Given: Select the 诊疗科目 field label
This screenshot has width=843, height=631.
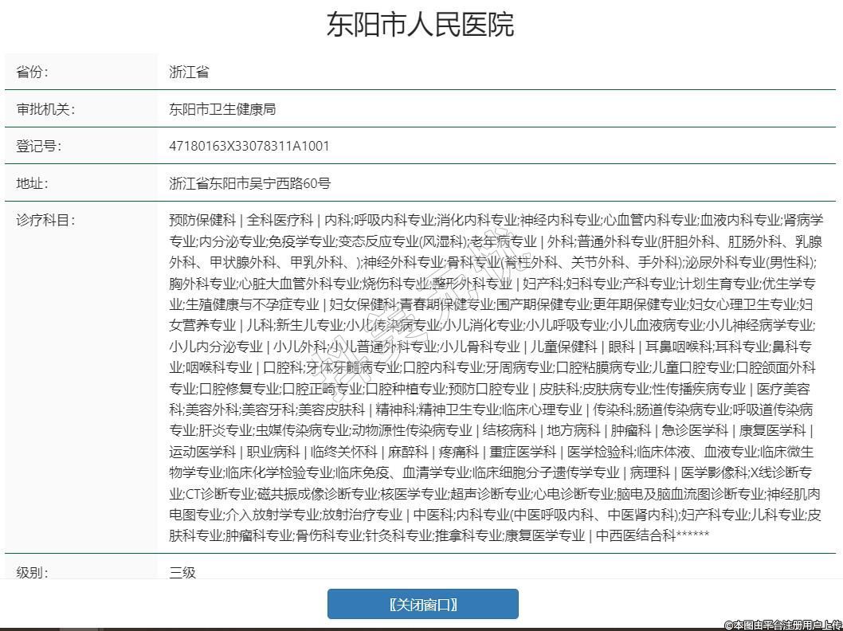Looking at the screenshot, I should coord(45,220).
